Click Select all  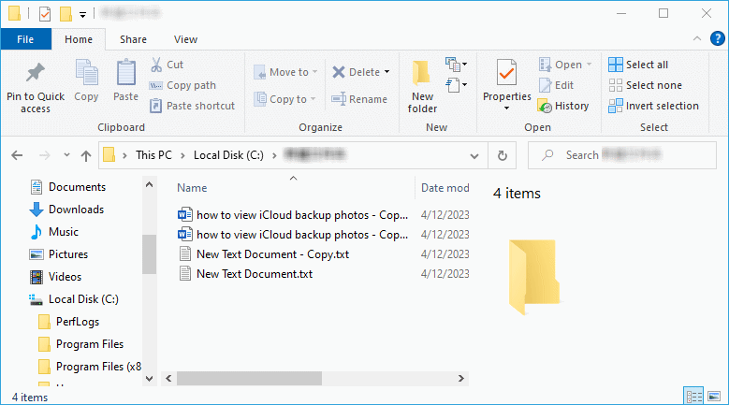click(638, 65)
